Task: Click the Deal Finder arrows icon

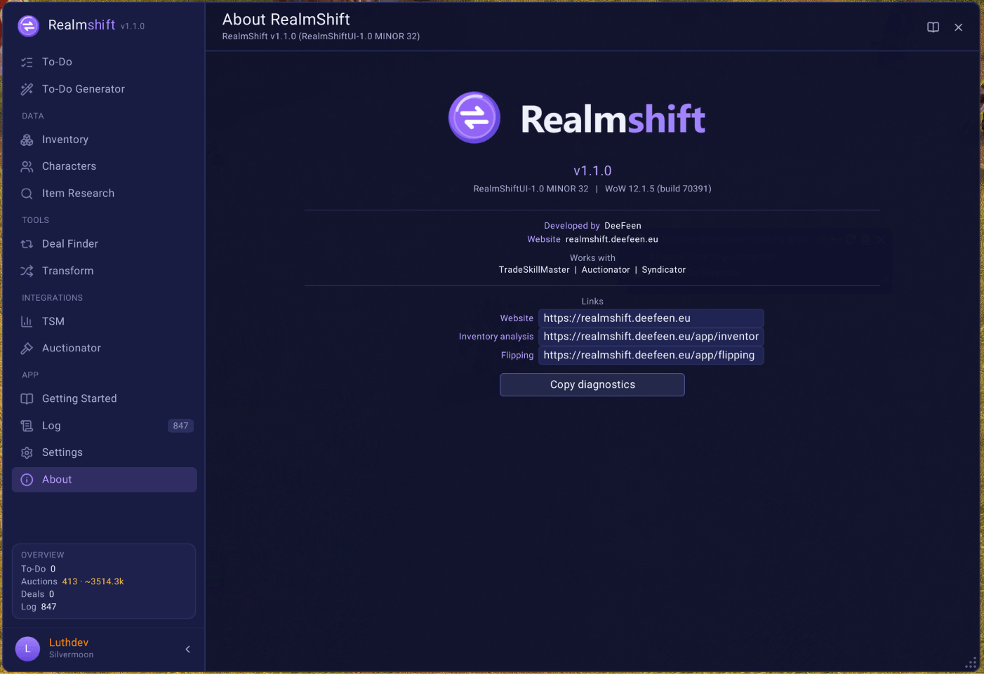Action: (x=27, y=244)
